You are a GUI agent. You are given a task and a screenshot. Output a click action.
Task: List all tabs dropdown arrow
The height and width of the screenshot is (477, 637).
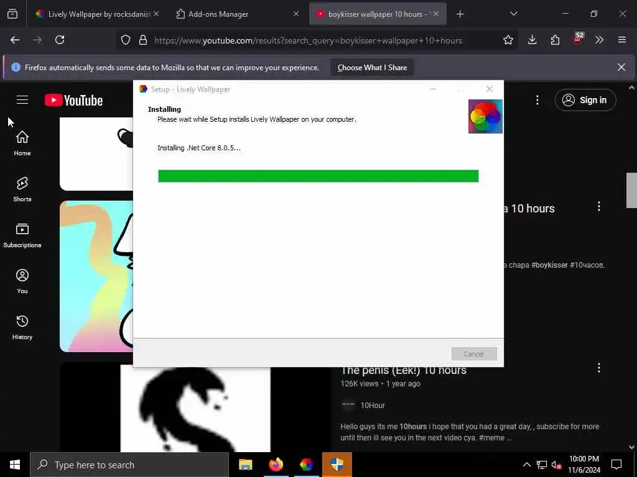[513, 14]
